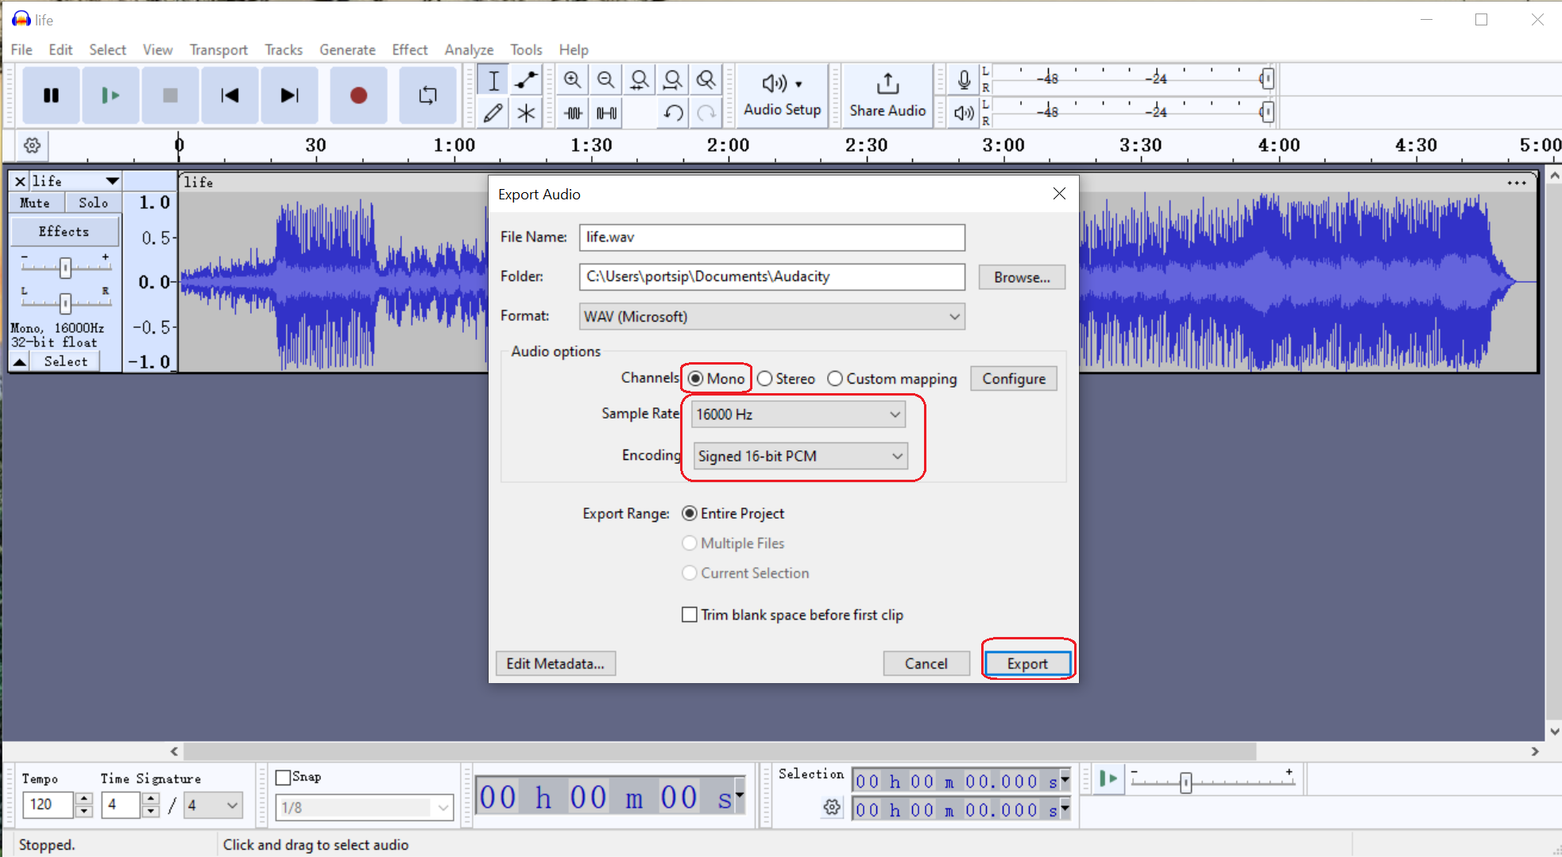This screenshot has width=1562, height=857.
Task: Enable Trim blank space before first clip
Action: coord(690,615)
